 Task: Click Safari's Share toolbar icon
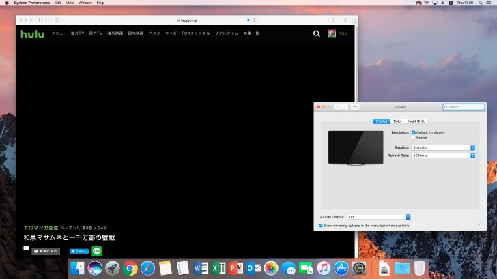[333, 20]
